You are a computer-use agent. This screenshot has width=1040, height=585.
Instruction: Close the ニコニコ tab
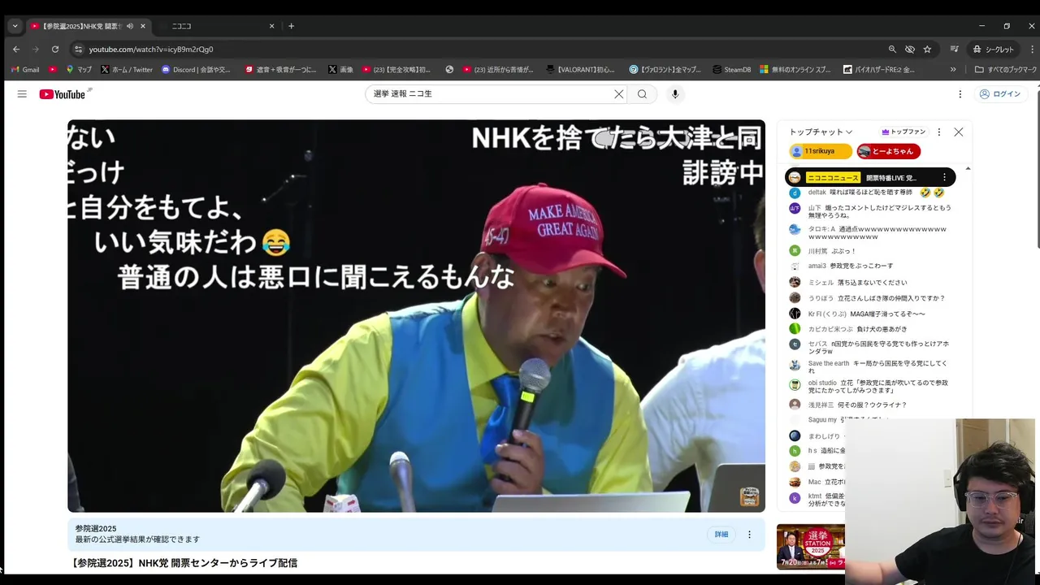[272, 26]
